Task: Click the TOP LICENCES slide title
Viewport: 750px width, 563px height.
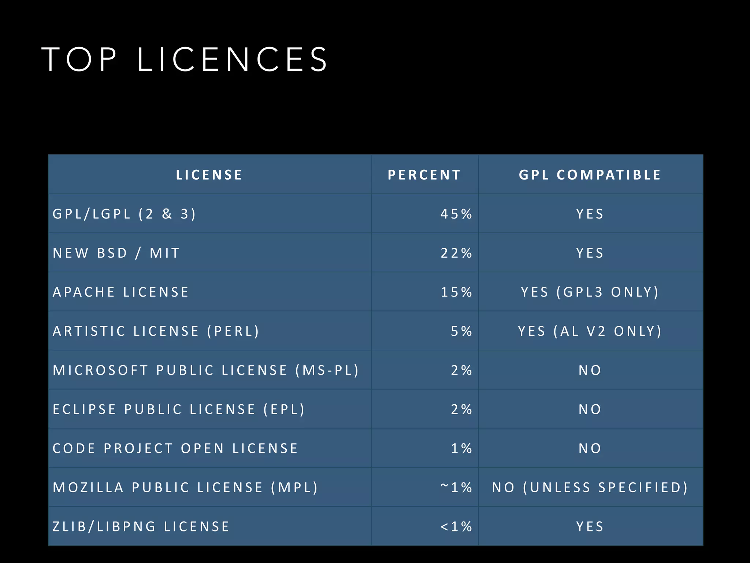Action: click(x=185, y=59)
